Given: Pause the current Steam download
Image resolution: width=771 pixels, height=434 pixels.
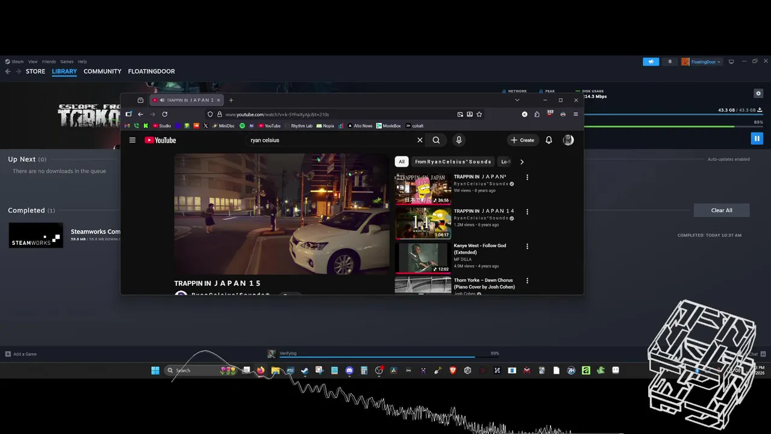Looking at the screenshot, I should pos(757,139).
